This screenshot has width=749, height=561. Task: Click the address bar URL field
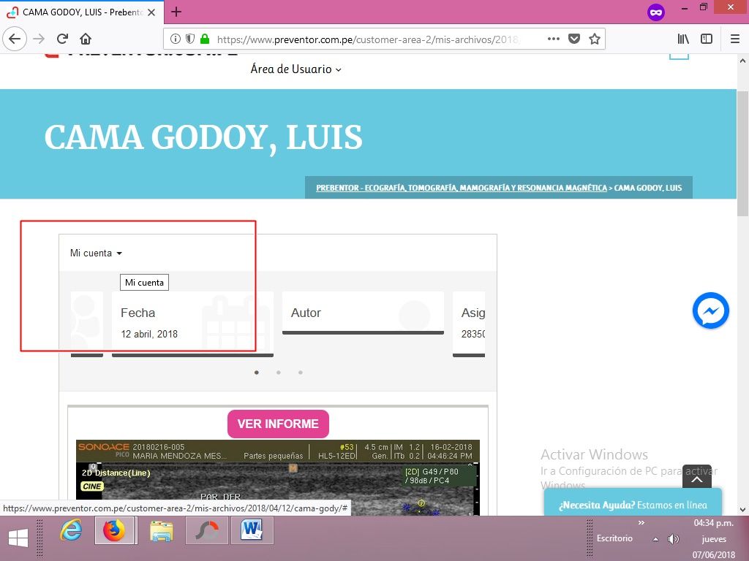(368, 39)
